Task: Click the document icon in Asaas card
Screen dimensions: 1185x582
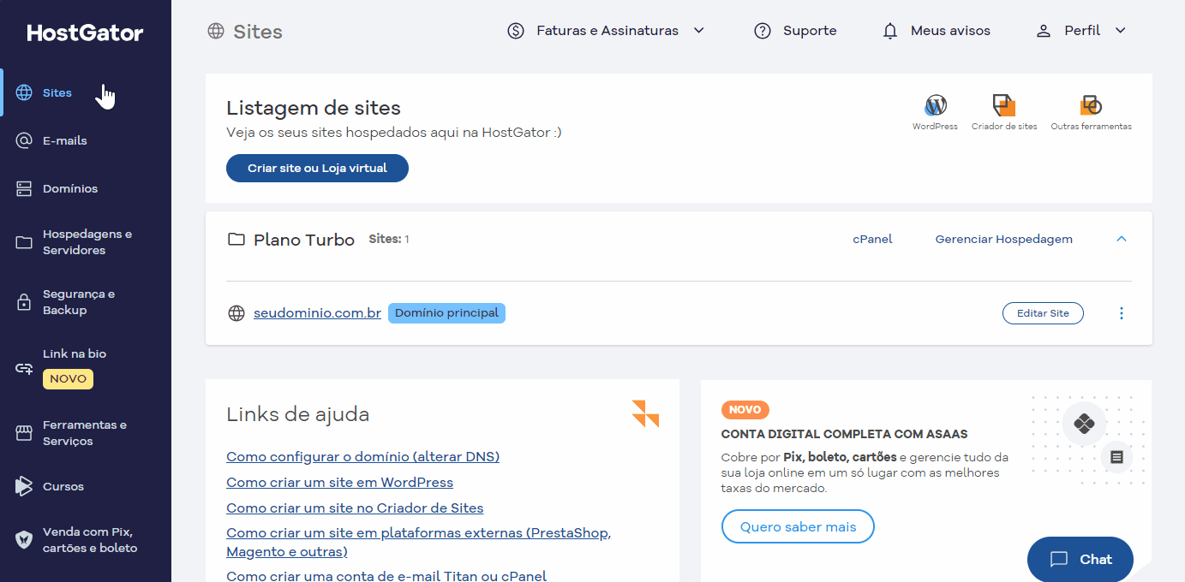Action: pyautogui.click(x=1116, y=457)
